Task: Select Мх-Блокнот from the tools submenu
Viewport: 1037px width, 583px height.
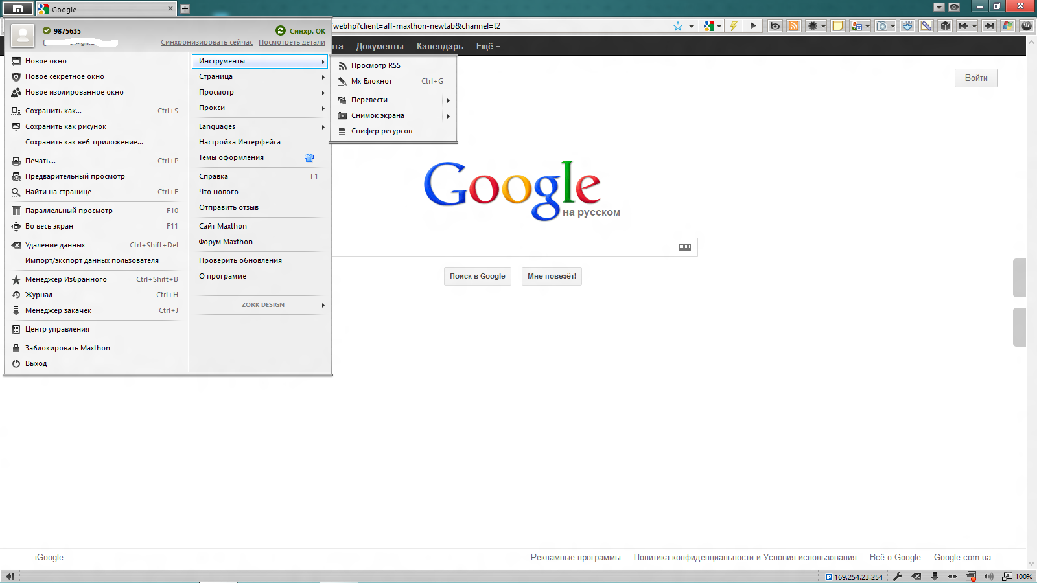Action: pos(371,81)
